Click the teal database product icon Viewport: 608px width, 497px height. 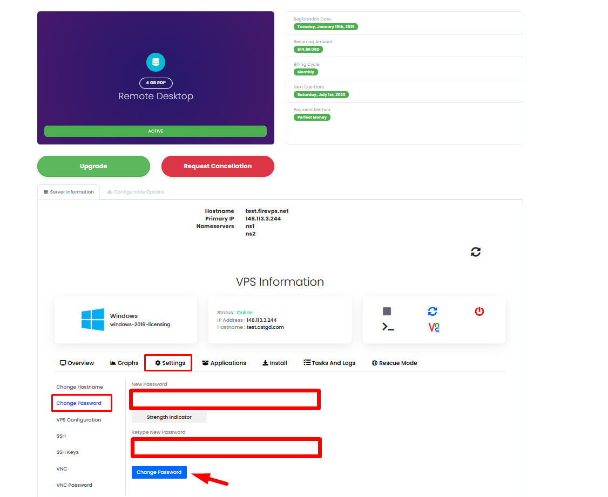156,62
